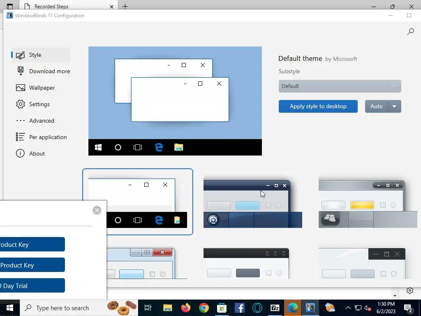
Task: Close the trial popup with X
Action: click(x=97, y=210)
